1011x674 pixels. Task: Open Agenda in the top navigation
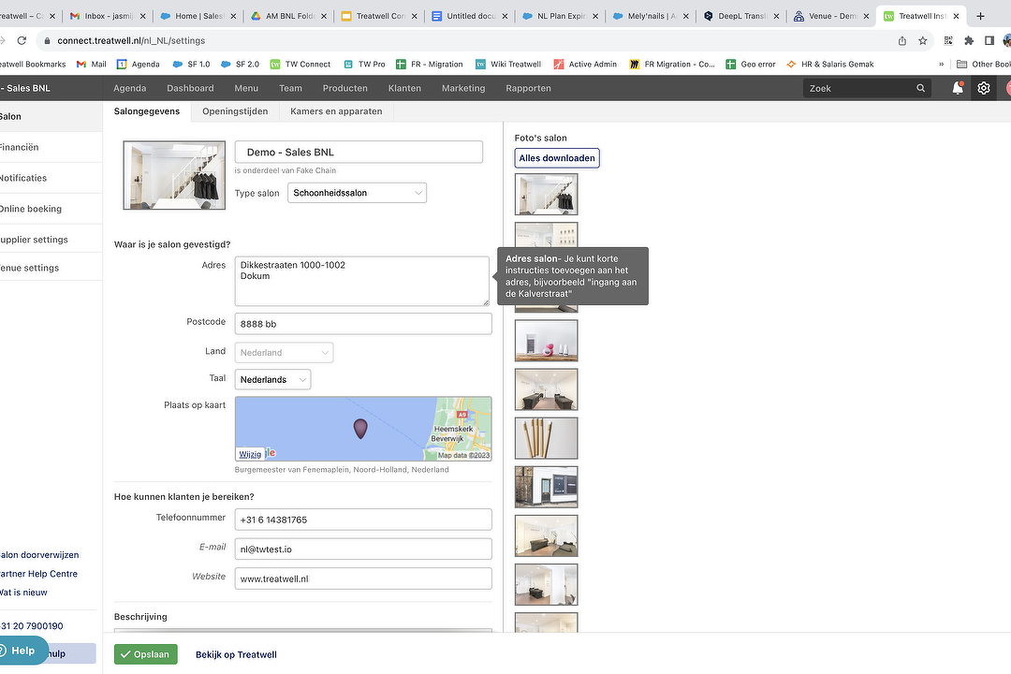coord(129,88)
